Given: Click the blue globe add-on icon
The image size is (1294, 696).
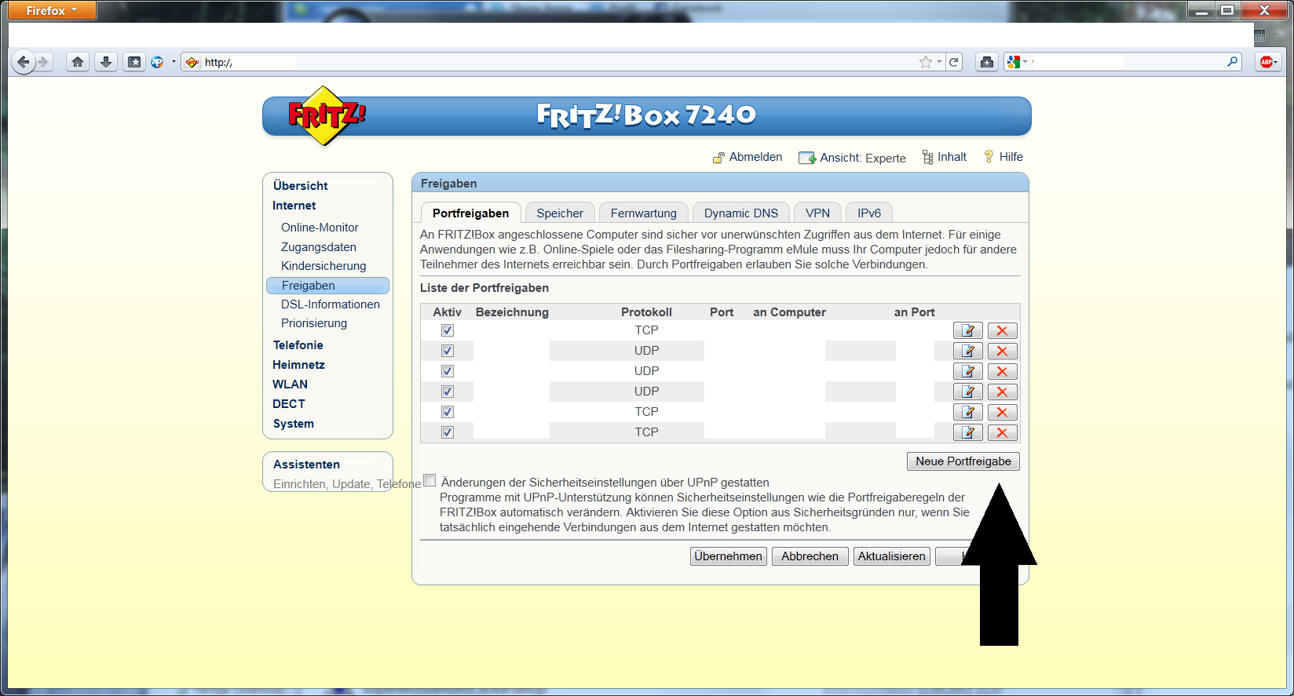Looking at the screenshot, I should pos(157,62).
